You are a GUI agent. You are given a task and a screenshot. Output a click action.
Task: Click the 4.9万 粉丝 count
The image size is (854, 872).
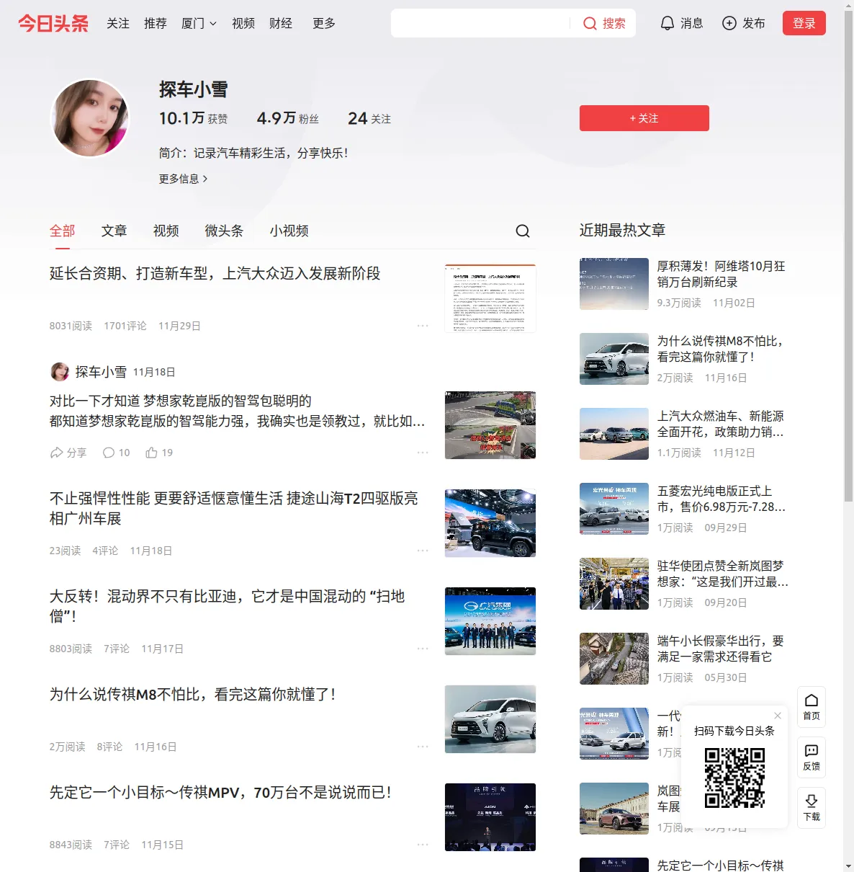point(288,118)
